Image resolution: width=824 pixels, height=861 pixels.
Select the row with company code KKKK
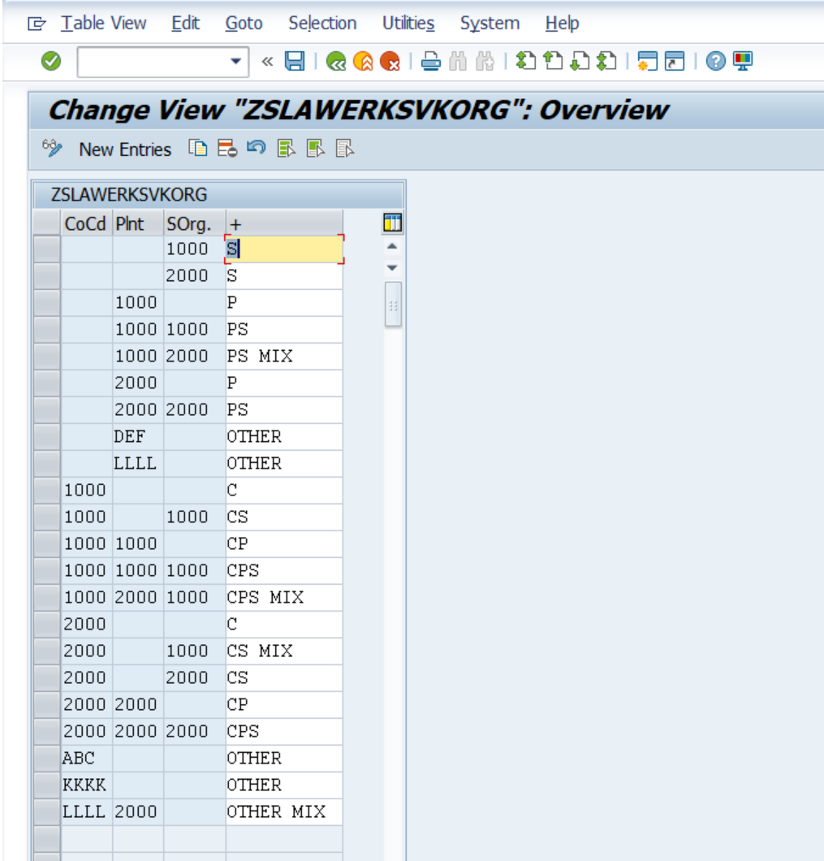[x=46, y=785]
